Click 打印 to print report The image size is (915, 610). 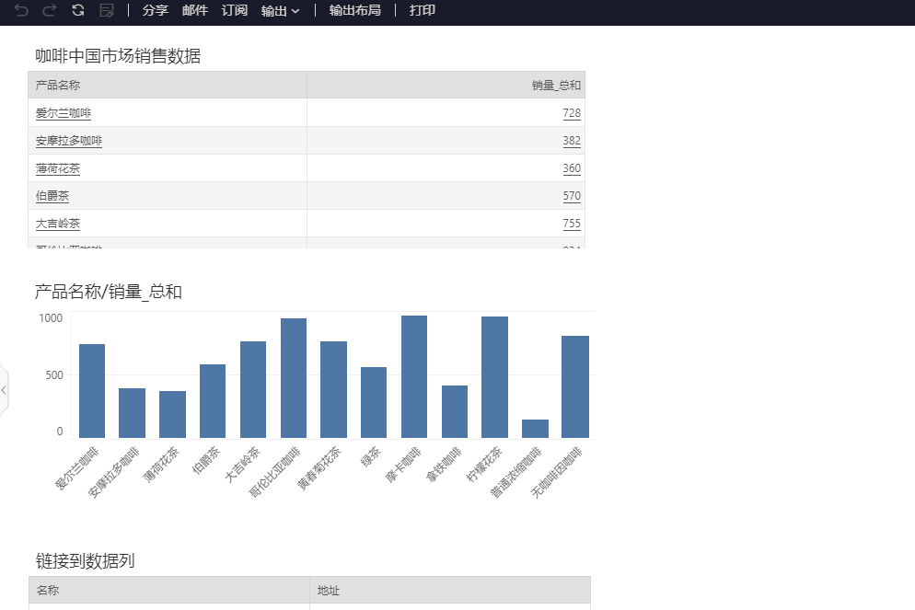[423, 10]
